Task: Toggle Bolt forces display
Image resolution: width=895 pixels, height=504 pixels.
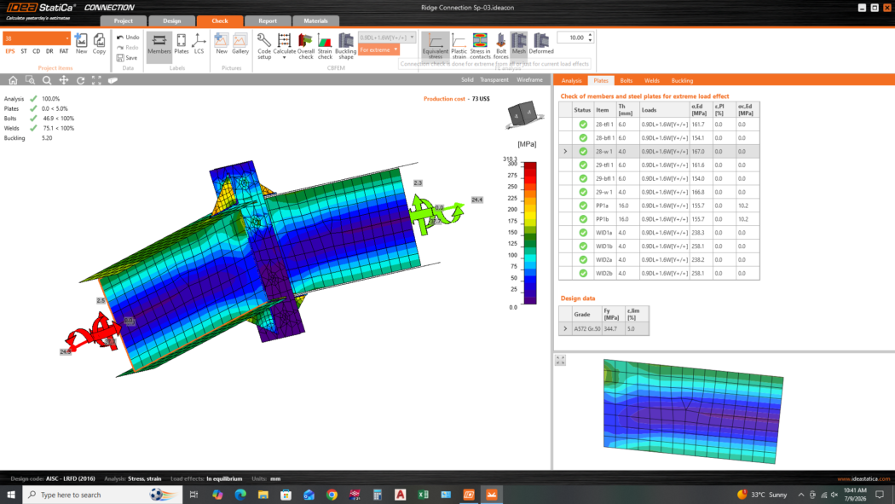Action: (x=500, y=46)
